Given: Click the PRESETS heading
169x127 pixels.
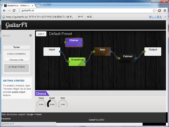Looking at the screenshot, I should pyautogui.click(x=6, y=36).
